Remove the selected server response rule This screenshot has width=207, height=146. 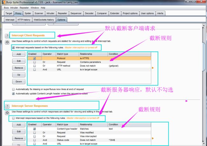19,138
